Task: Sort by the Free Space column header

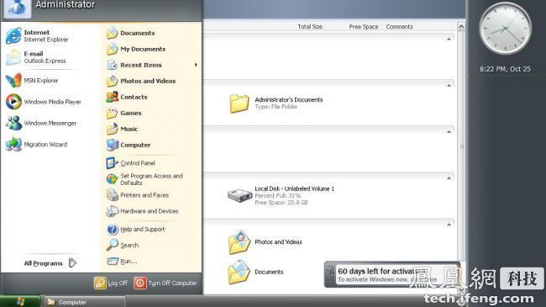Action: click(364, 27)
